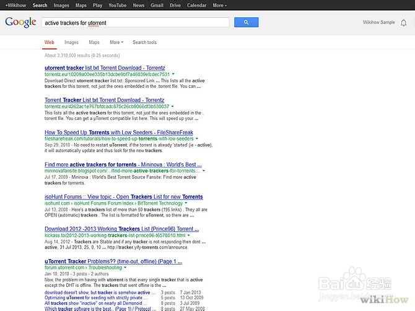Click the blue magnifier search button
The image size is (415, 311).
pos(246,22)
